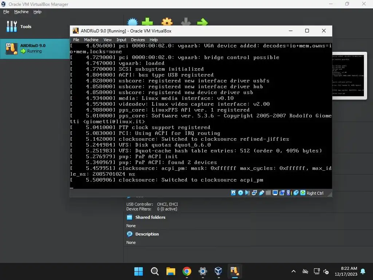Click the virtualization V indicator in VM status bar
The width and height of the screenshot is (373, 280).
289,193
